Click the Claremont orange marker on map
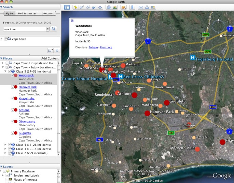 (x=114, y=106)
